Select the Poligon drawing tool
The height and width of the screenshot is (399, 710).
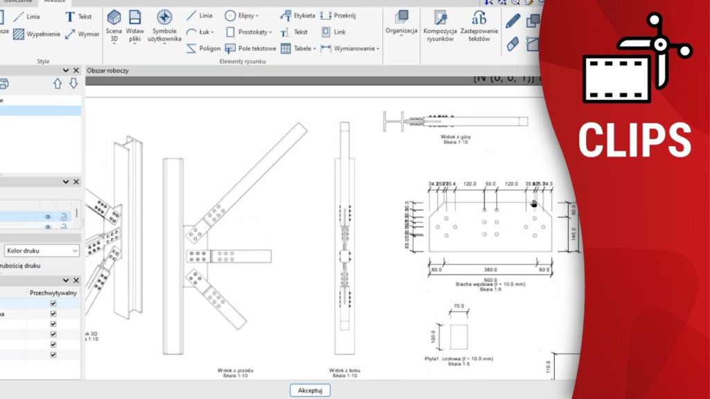(204, 48)
